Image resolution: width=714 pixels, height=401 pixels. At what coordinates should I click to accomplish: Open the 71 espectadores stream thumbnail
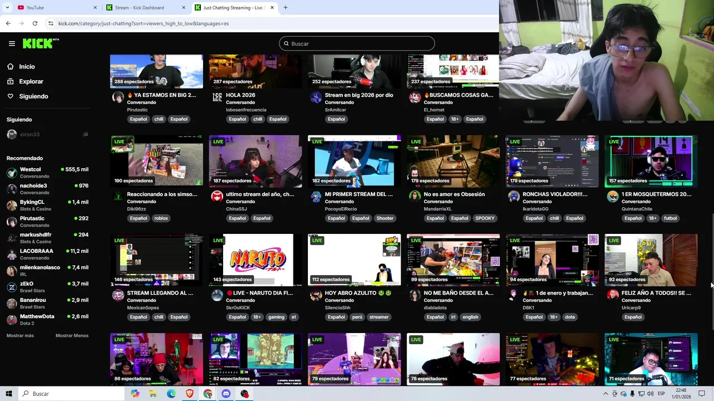(x=651, y=359)
